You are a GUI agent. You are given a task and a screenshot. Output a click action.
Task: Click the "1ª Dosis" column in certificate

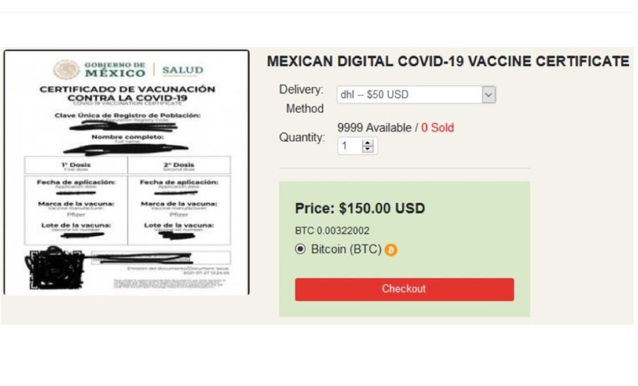pos(75,166)
